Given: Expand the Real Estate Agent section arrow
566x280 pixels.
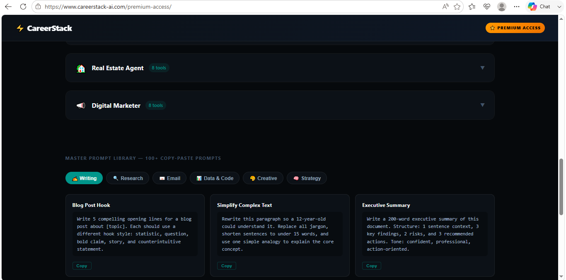Looking at the screenshot, I should 482,68.
